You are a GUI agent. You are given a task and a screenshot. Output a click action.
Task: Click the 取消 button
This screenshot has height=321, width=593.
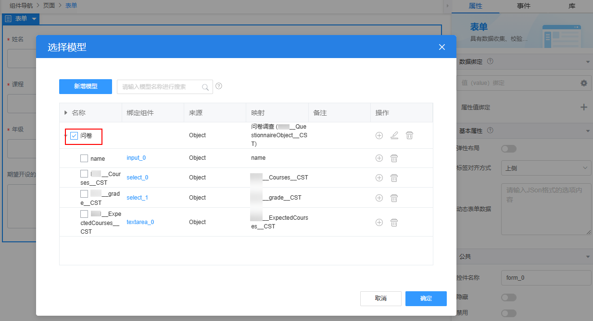[x=380, y=298]
